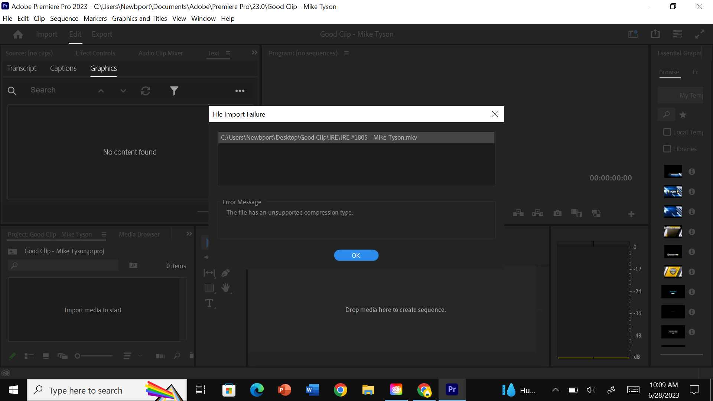Open the Sequence menu
713x401 pixels.
64,18
